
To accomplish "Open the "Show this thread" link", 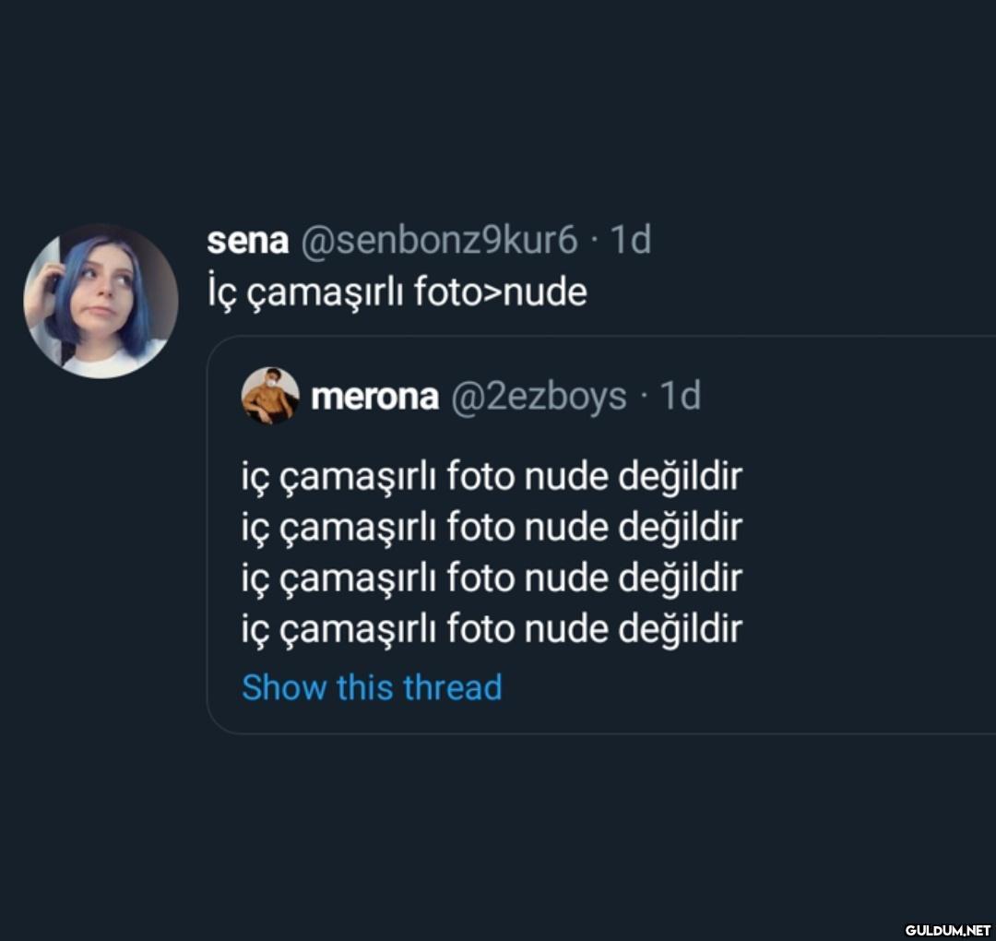I will pos(372,687).
